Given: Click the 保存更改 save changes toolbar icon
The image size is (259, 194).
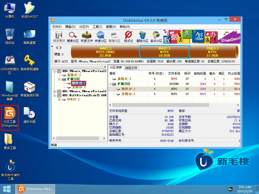Looking at the screenshot, I should (x=59, y=37).
